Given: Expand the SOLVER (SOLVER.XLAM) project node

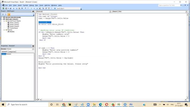Looking at the screenshot, I should click(x=2, y=17).
